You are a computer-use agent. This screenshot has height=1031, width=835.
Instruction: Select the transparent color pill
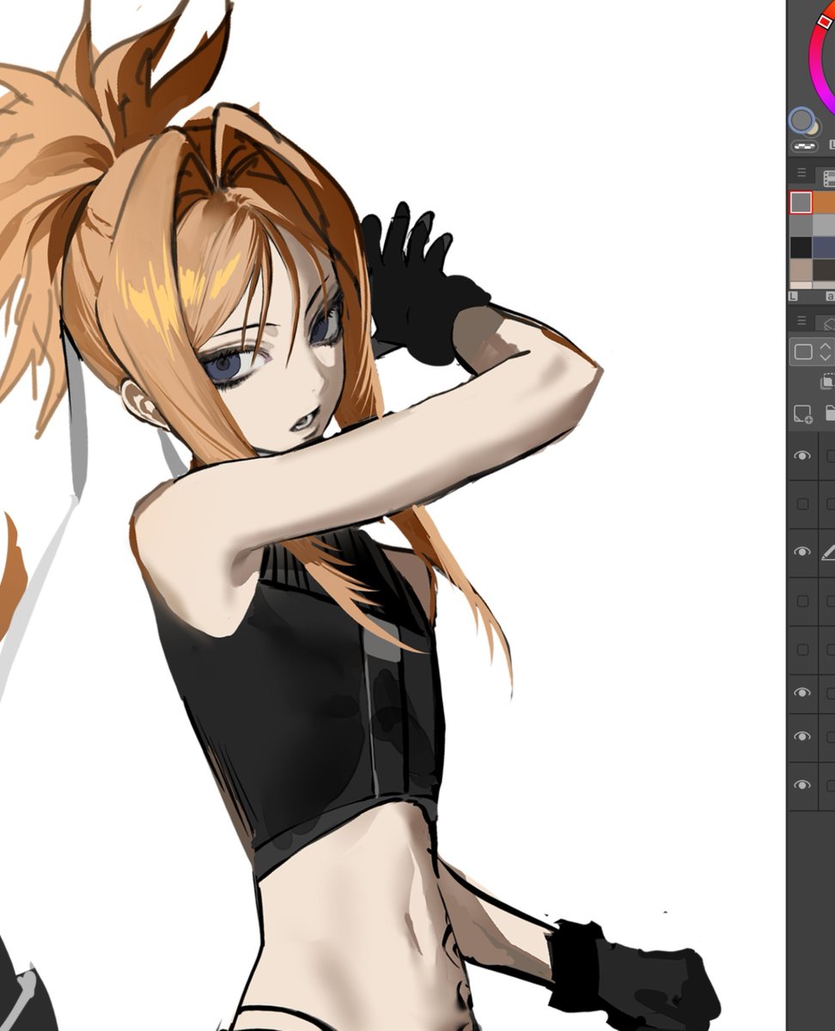click(x=803, y=146)
